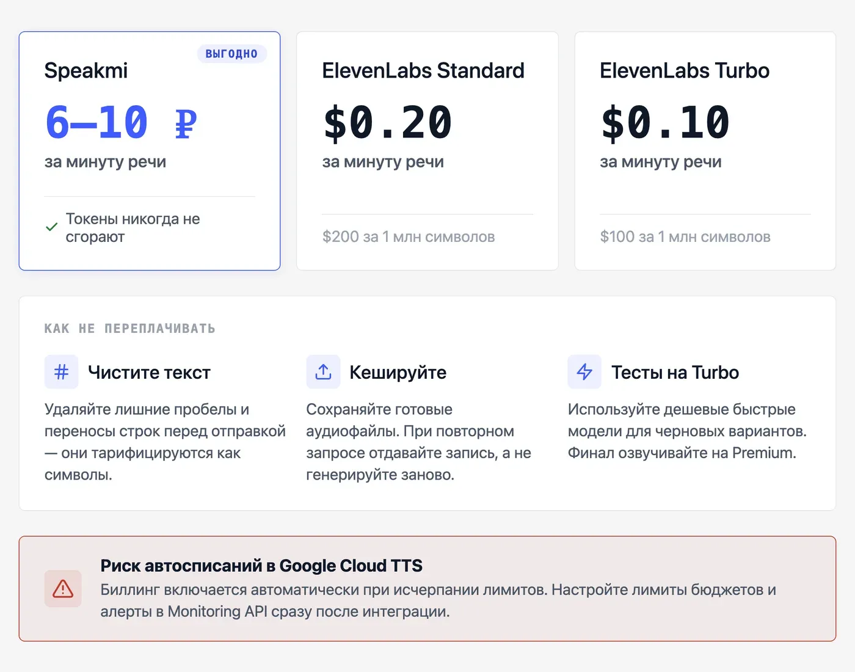The image size is (855, 672).
Task: Click the lightning bolt icon beside Тесты на Turbo
Action: [x=584, y=372]
